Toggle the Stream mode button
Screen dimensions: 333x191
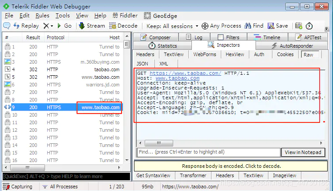92,26
